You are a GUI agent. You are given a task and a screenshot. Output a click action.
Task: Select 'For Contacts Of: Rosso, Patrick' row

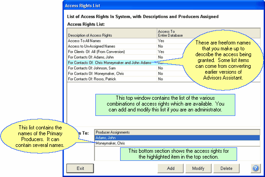[x=163, y=79]
